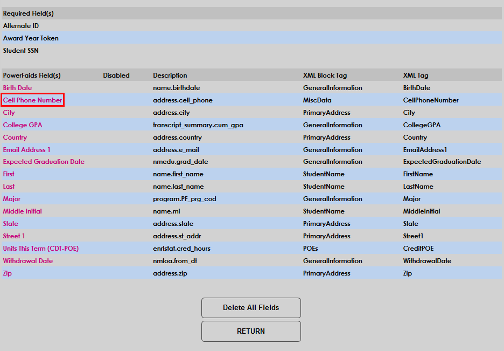Select Units This Term (CDT-POE) field
Screen dimensions: 504x351
click(40, 248)
